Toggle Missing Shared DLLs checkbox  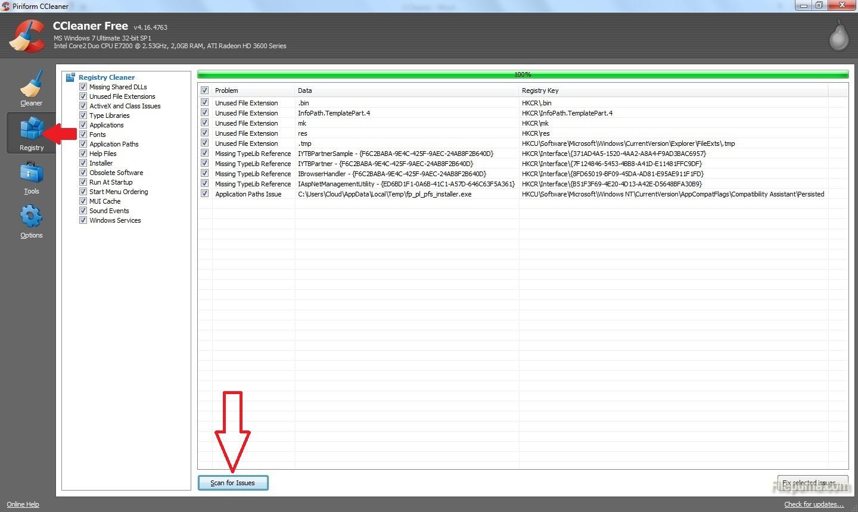pos(83,87)
